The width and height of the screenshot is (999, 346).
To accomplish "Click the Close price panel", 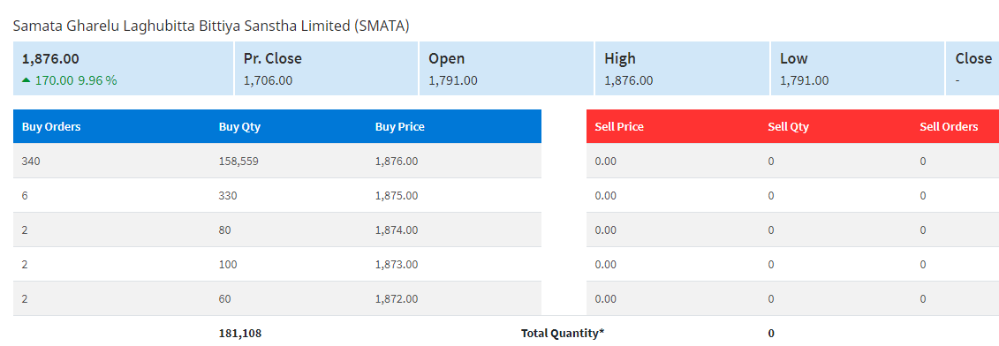I will (x=973, y=69).
